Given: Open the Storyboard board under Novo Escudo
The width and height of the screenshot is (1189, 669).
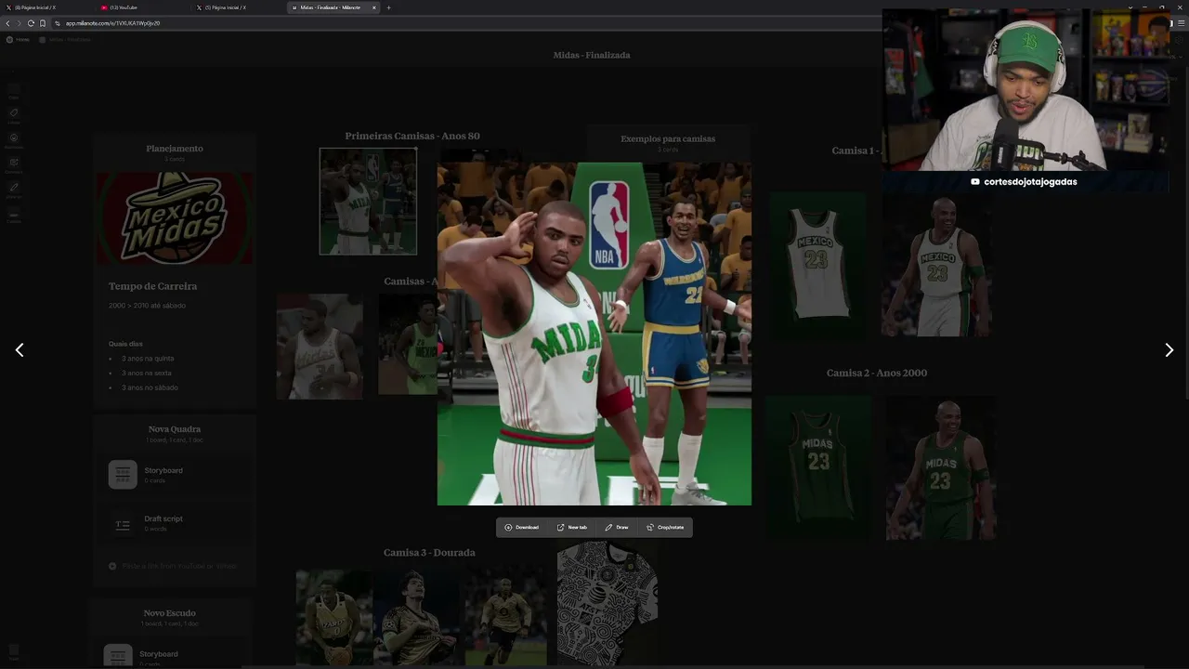Looking at the screenshot, I should (x=118, y=656).
